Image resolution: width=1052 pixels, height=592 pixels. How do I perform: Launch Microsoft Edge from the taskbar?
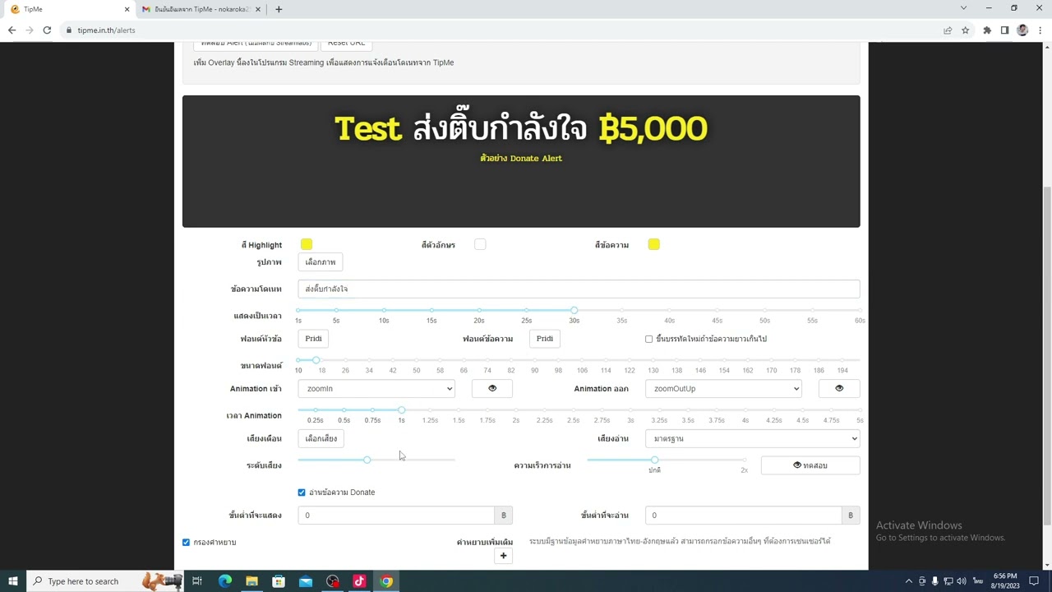click(224, 581)
